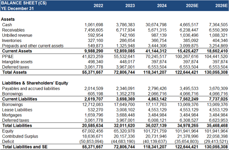This screenshot has width=229, height=150.
Task: Select the Lease Liabilities row label
Action: (17, 110)
